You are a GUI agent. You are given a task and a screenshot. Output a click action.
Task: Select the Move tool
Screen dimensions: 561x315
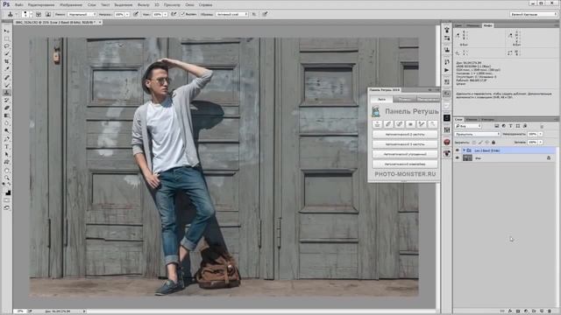[7, 31]
